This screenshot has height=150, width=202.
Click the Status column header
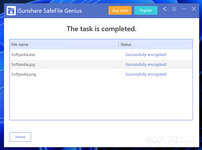point(155,44)
